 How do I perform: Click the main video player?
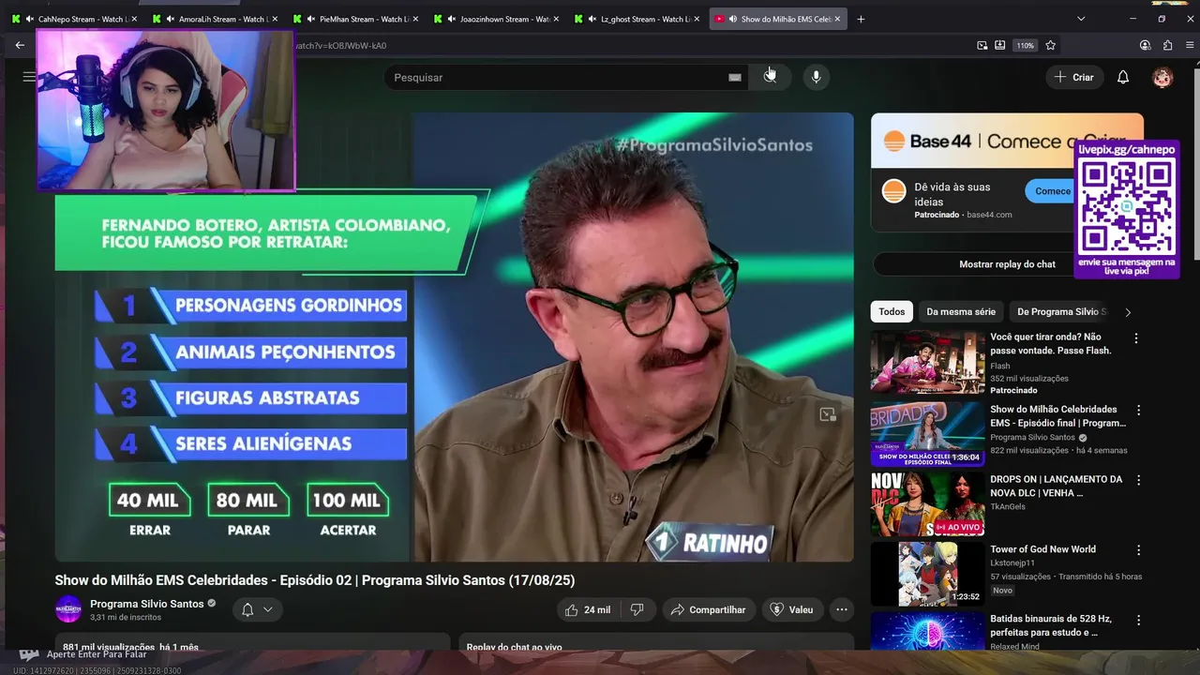tap(454, 337)
